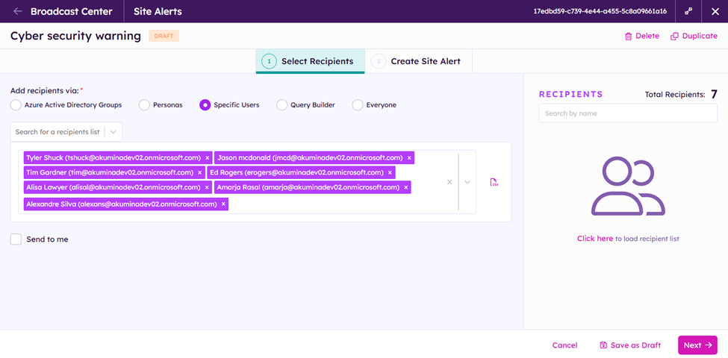The width and height of the screenshot is (728, 358).
Task: Remove Alexandre Silva from recipient list
Action: [x=223, y=204]
